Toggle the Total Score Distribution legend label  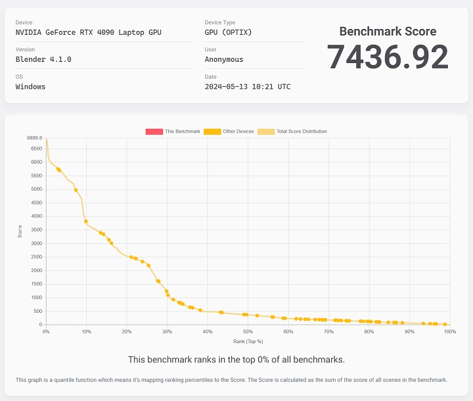click(x=302, y=131)
